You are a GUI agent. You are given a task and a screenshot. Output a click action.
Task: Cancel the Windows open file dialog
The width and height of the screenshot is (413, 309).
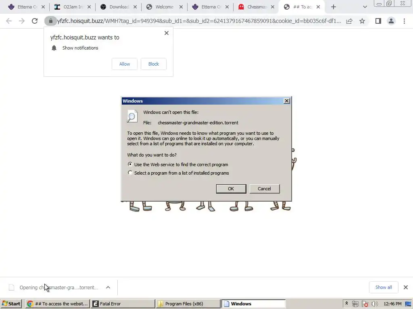pyautogui.click(x=265, y=189)
